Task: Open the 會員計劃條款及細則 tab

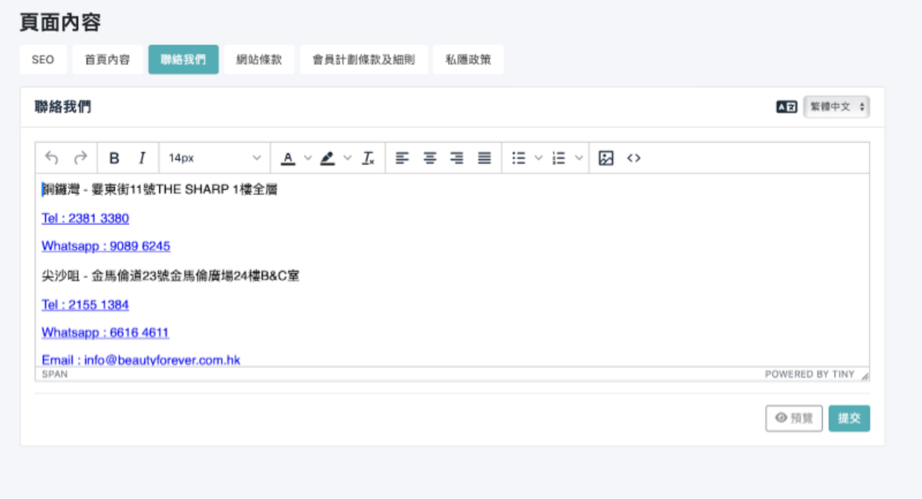Action: click(x=364, y=59)
